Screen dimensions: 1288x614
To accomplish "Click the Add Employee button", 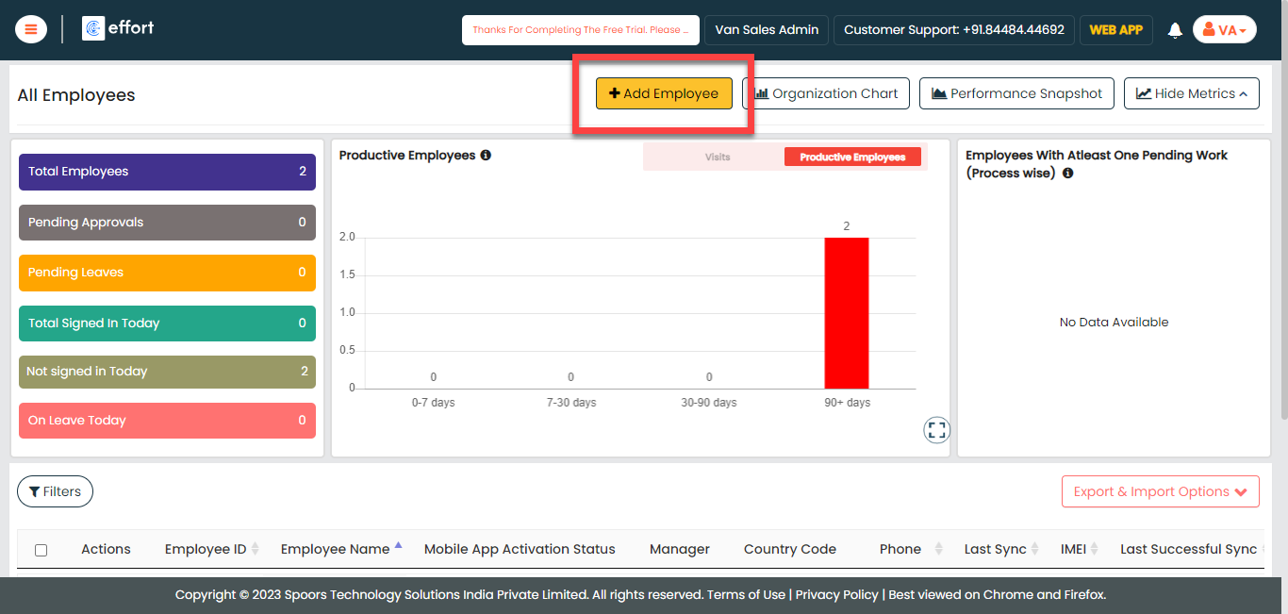I will coord(664,93).
